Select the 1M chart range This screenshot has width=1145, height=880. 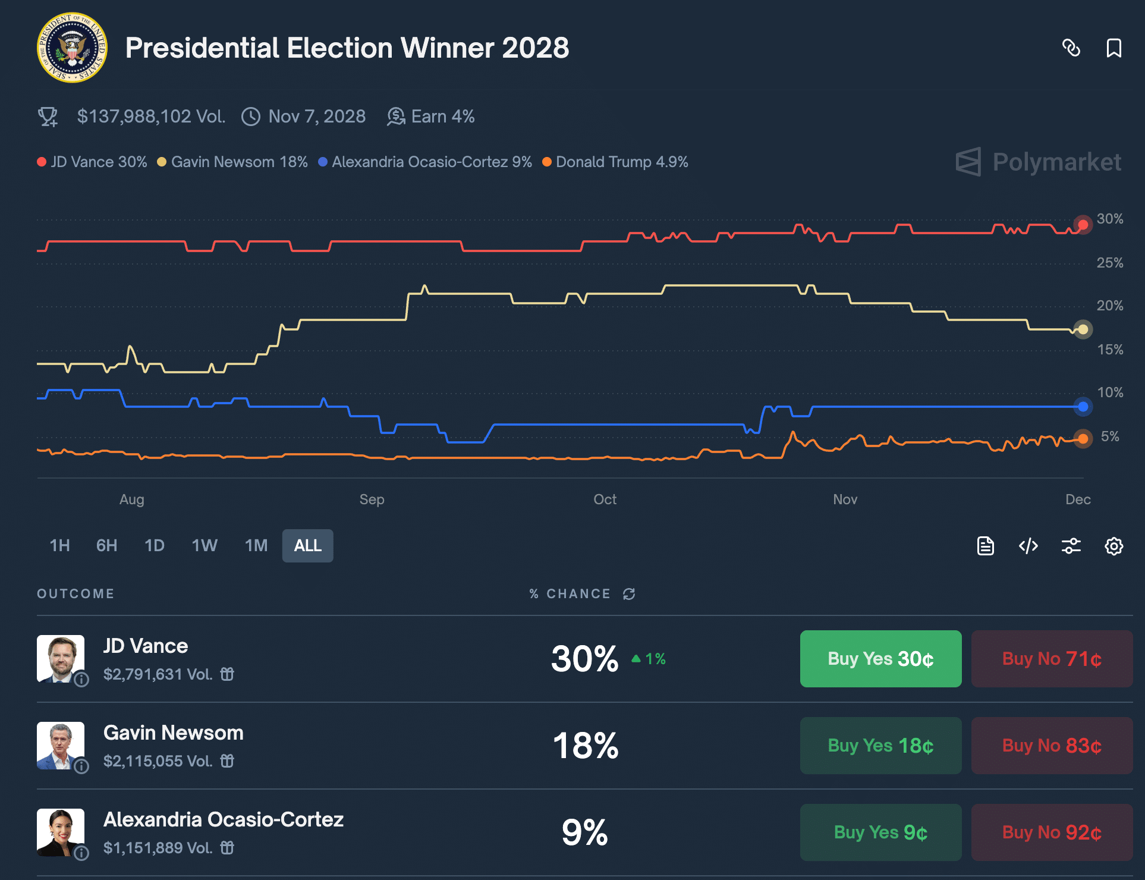pos(256,546)
